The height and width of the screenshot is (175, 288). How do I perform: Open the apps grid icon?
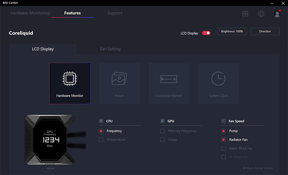click(245, 14)
